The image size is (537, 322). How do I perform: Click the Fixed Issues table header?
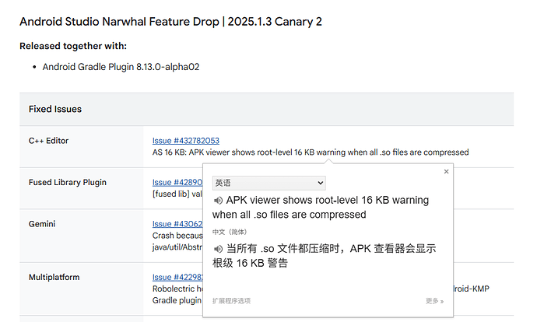(55, 110)
